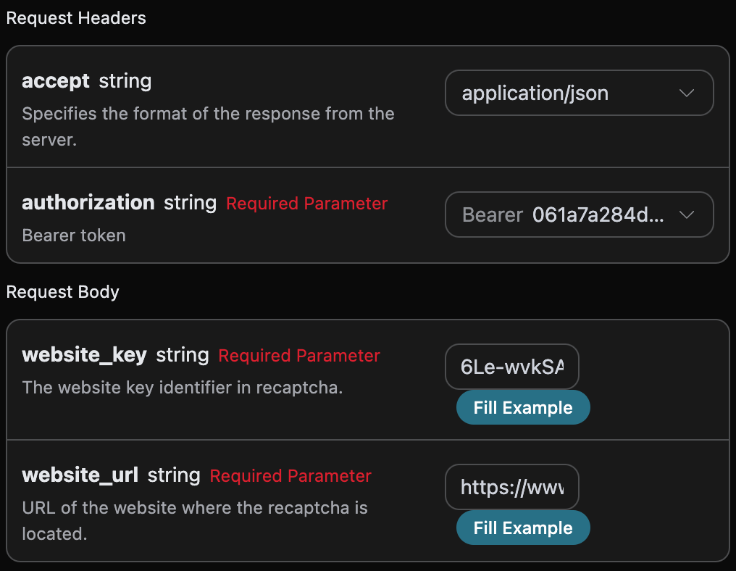
Task: Click the chevron arrow in authorization dropdown
Action: [x=687, y=214]
